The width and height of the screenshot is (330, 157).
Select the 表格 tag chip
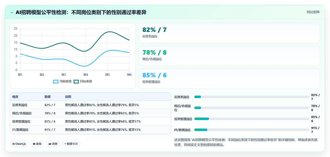click(37, 144)
